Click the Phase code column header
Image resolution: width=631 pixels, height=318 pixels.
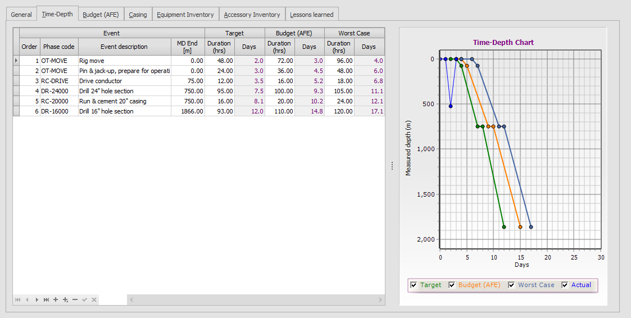[58, 47]
